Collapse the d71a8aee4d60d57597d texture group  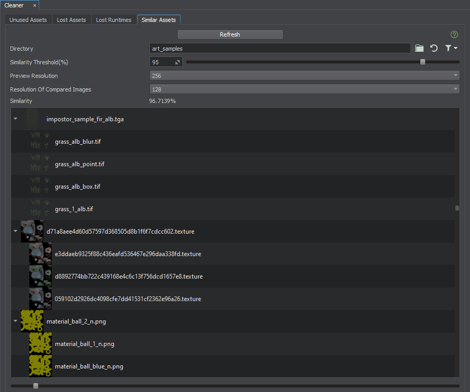[16, 231]
